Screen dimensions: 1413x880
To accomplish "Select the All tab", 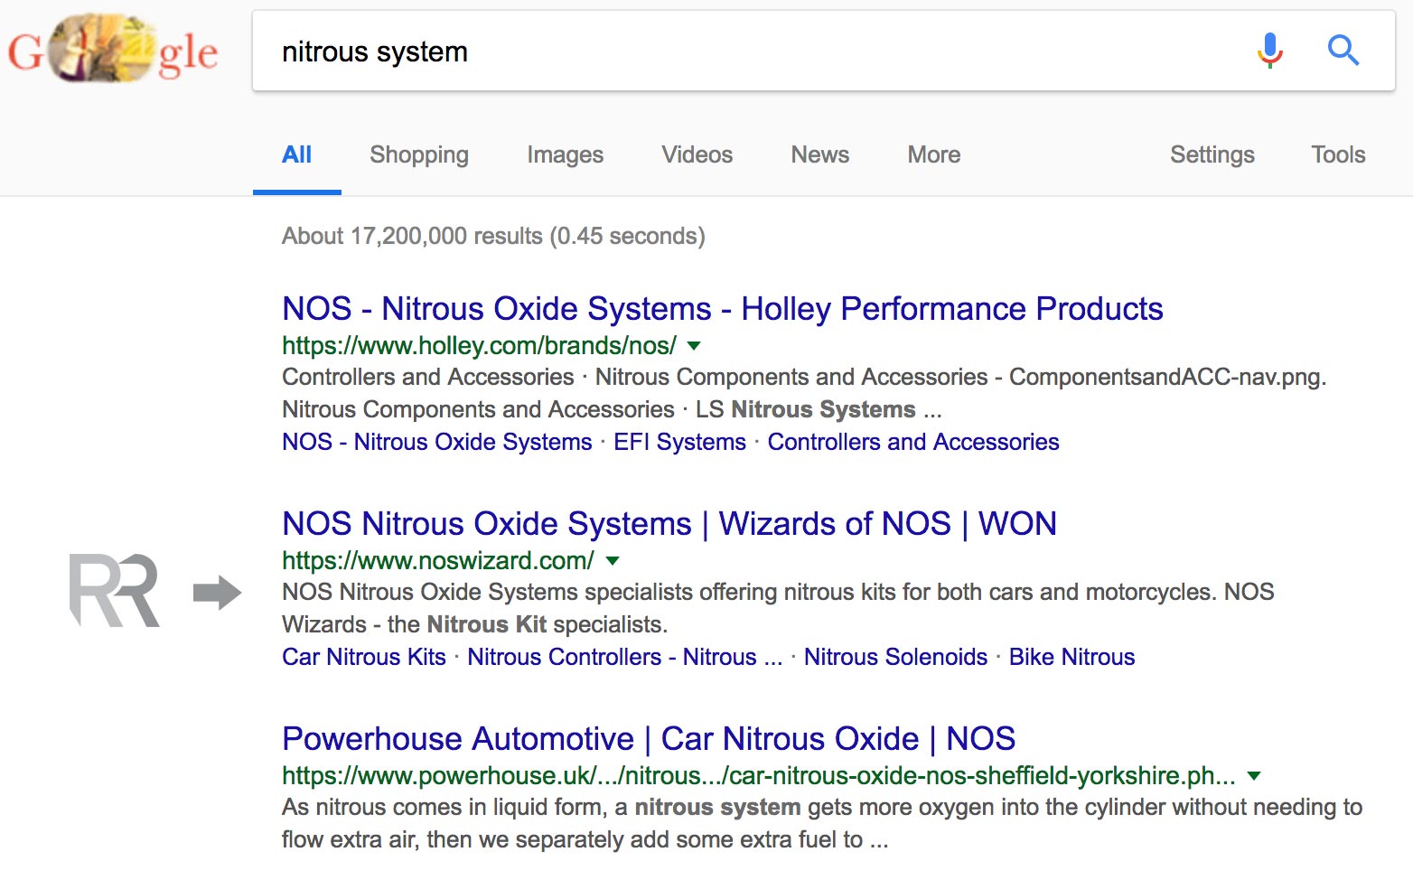I will 296,154.
